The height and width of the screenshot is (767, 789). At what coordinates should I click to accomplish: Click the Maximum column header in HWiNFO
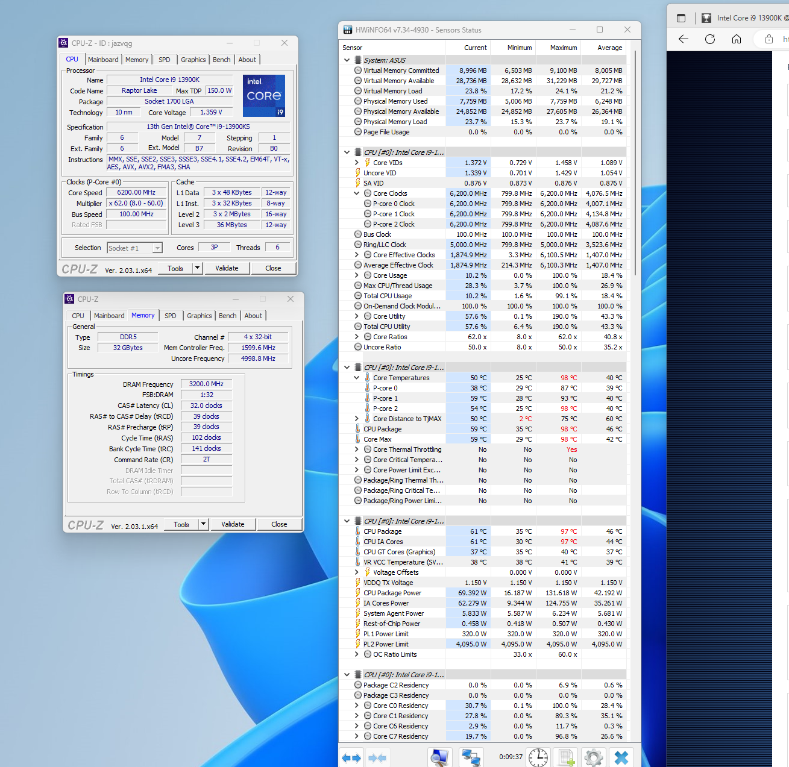[558, 48]
